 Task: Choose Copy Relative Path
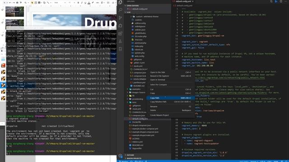(171, 102)
